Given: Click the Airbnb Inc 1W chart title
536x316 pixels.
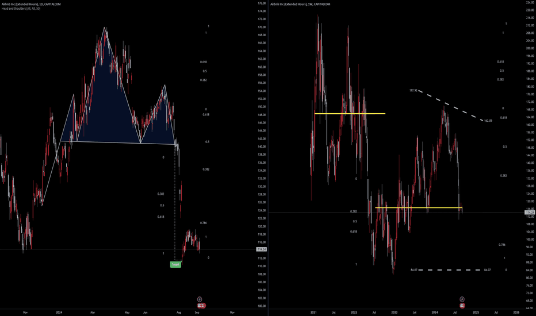Looking at the screenshot, I should (300, 4).
